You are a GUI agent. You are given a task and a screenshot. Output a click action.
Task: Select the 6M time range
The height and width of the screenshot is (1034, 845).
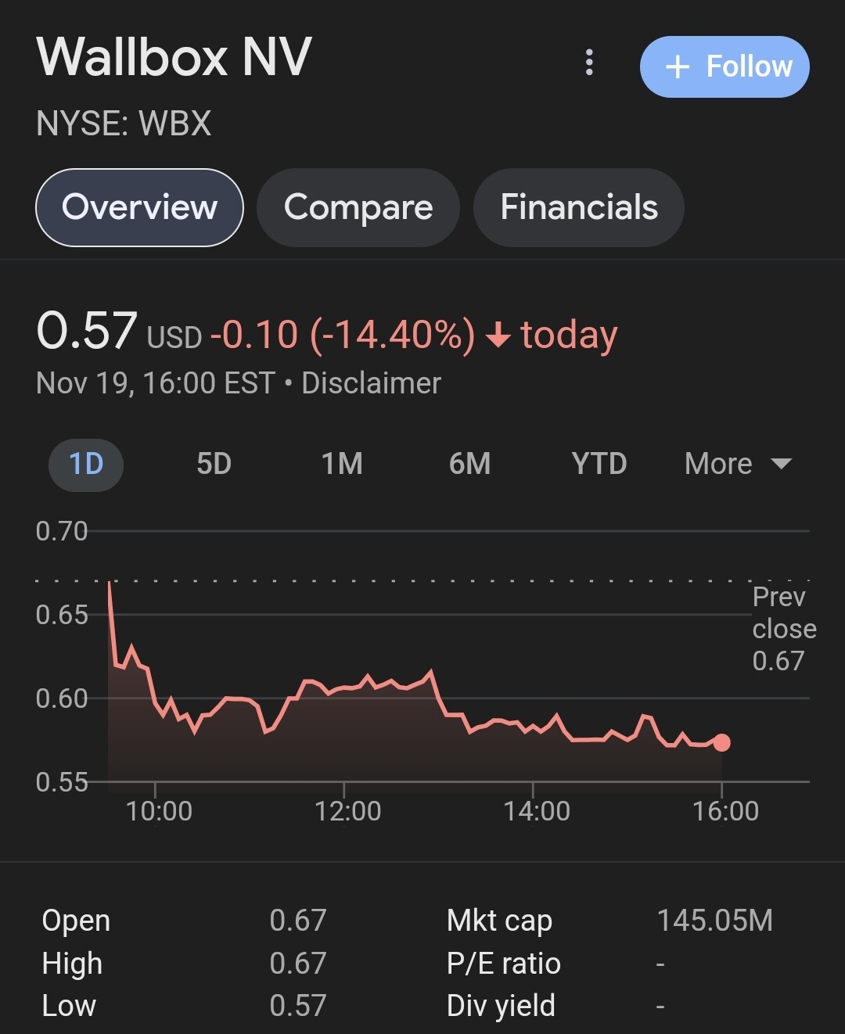469,464
